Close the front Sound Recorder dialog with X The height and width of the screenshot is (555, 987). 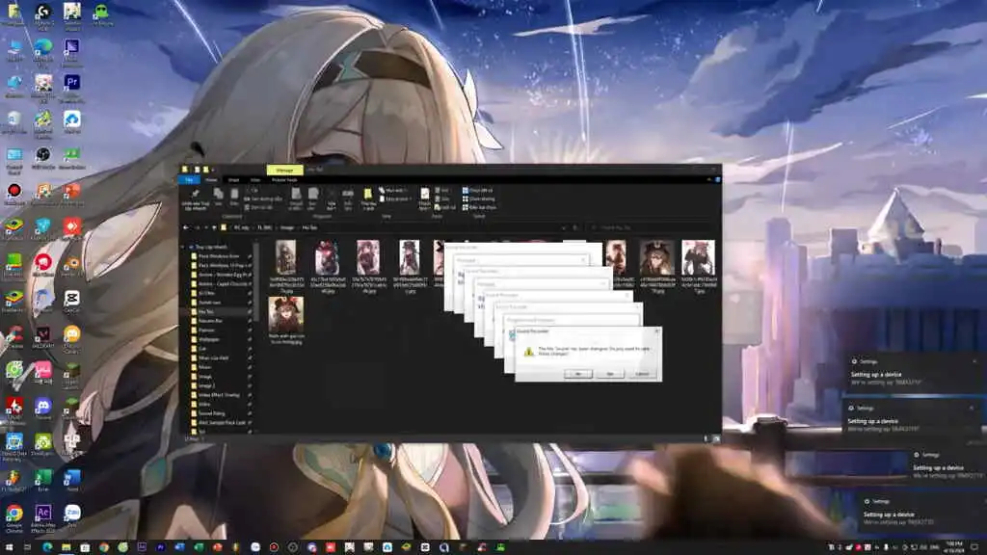656,331
